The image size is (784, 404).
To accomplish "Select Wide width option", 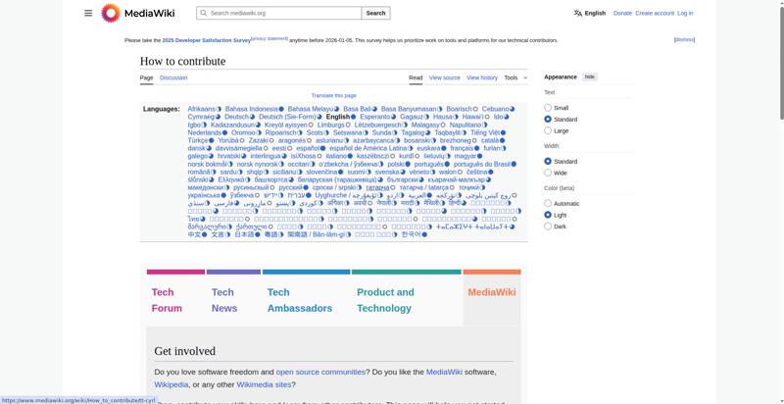I will tap(548, 173).
